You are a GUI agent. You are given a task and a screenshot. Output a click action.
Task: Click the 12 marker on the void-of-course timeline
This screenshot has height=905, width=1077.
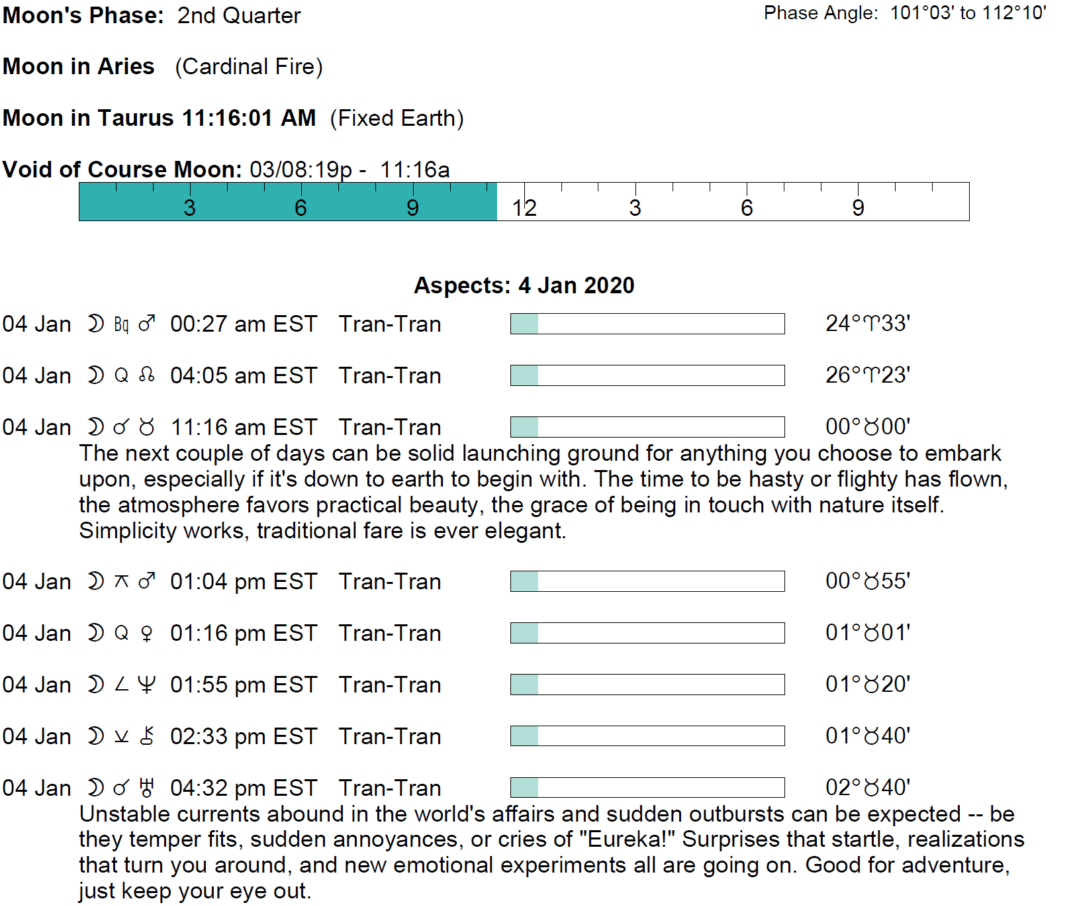[524, 208]
